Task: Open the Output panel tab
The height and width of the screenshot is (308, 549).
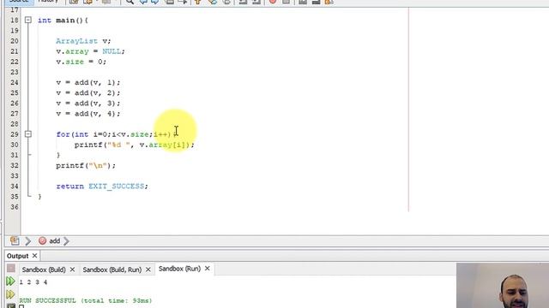Action: 17,256
